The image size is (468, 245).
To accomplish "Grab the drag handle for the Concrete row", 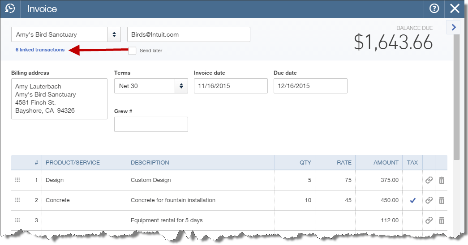I will point(17,200).
